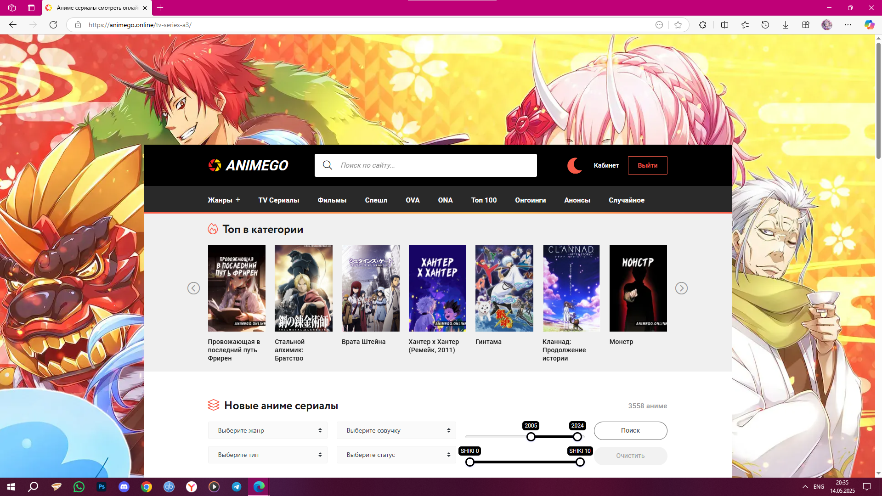Open the Выберите озвучку dropdown
Image resolution: width=882 pixels, height=496 pixels.
(396, 430)
